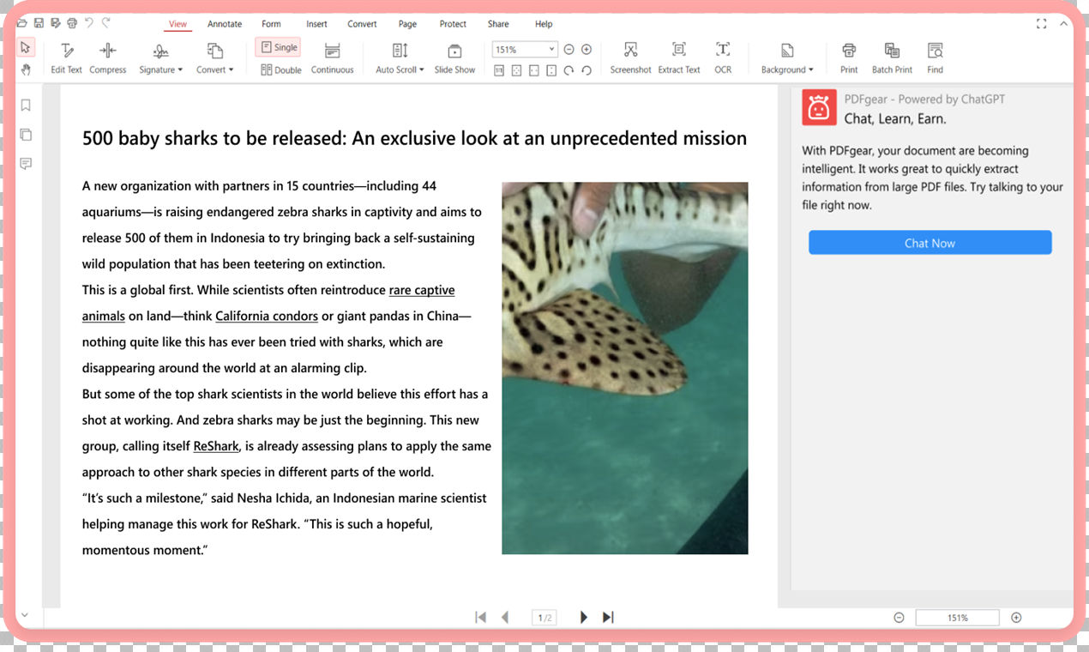This screenshot has height=652, width=1089.
Task: Click the fit height icon
Action: coord(551,70)
